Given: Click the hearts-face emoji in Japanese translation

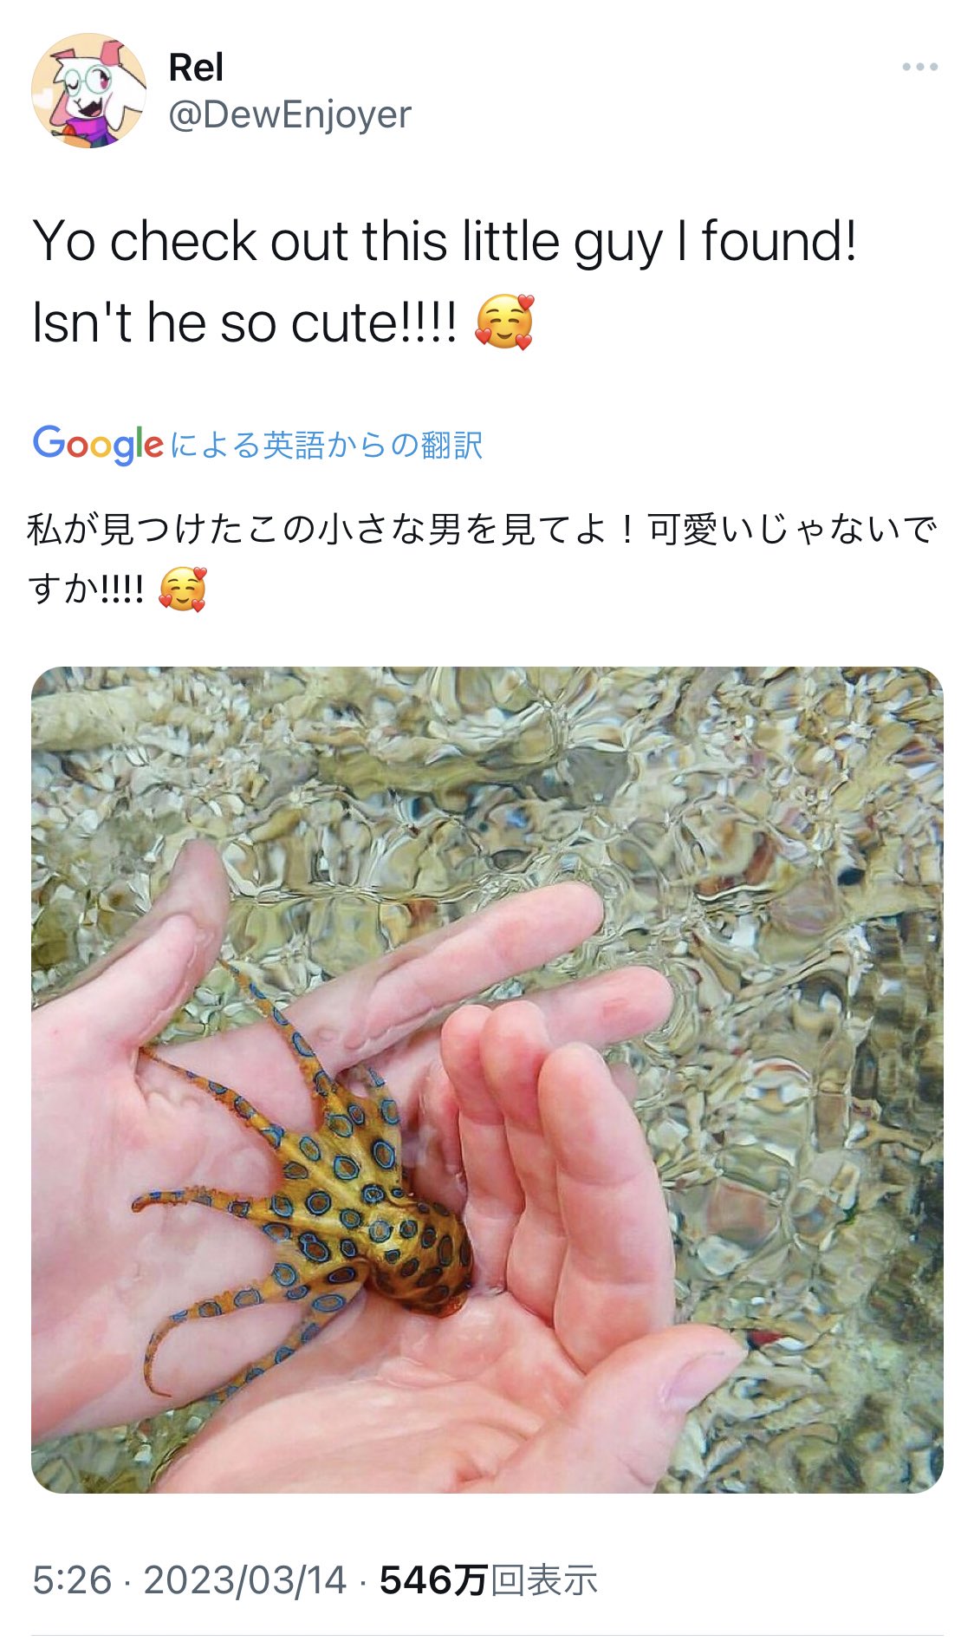Looking at the screenshot, I should pos(183,589).
